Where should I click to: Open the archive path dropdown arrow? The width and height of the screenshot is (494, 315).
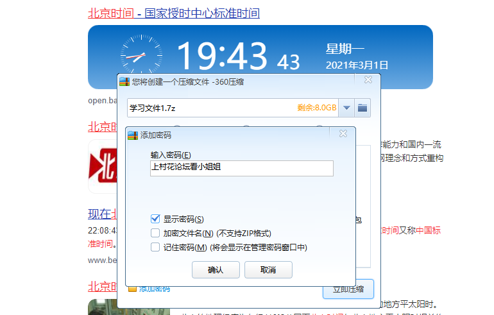(x=346, y=108)
